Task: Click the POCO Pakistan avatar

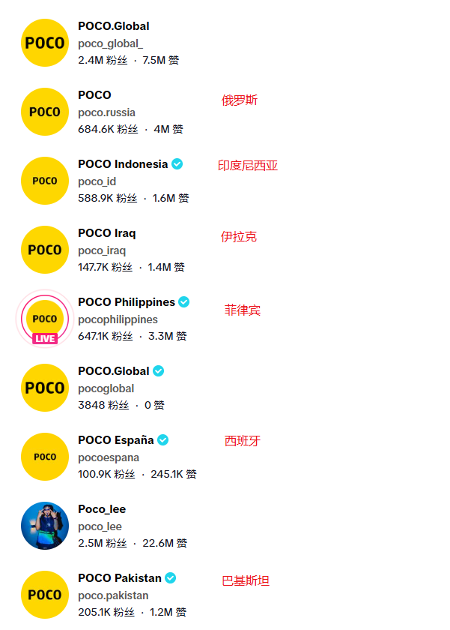Action: (x=45, y=595)
